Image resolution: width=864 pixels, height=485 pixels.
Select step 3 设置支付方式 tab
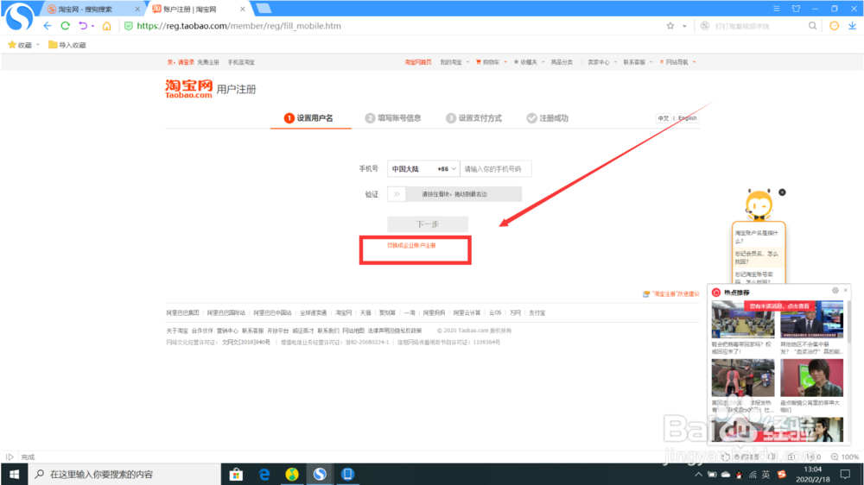pyautogui.click(x=473, y=118)
